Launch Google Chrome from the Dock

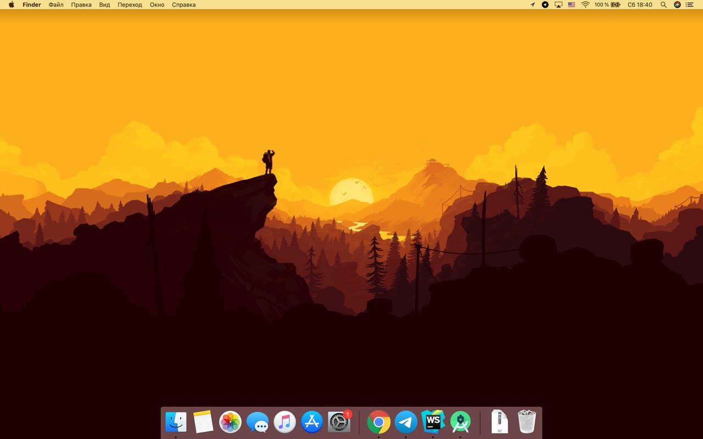click(x=378, y=422)
